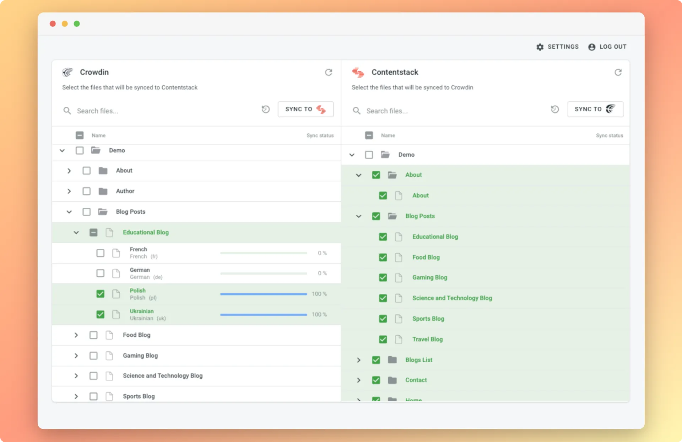Select Science and Technology Blog row in Crowdin
682x442 pixels.
196,376
